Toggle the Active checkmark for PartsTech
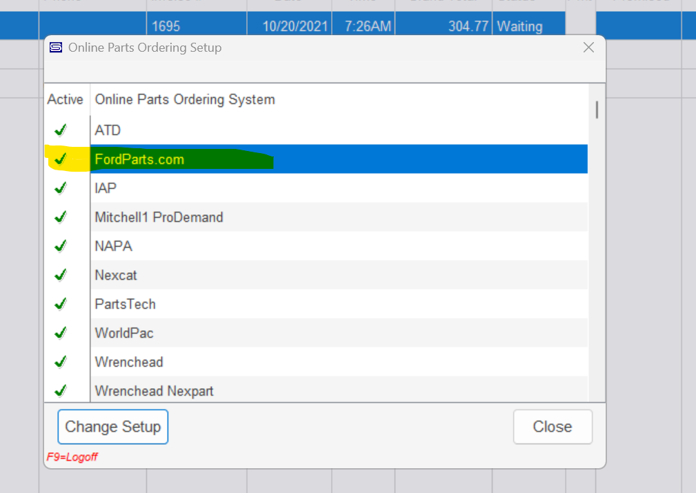Viewport: 696px width, 493px height. click(x=61, y=304)
